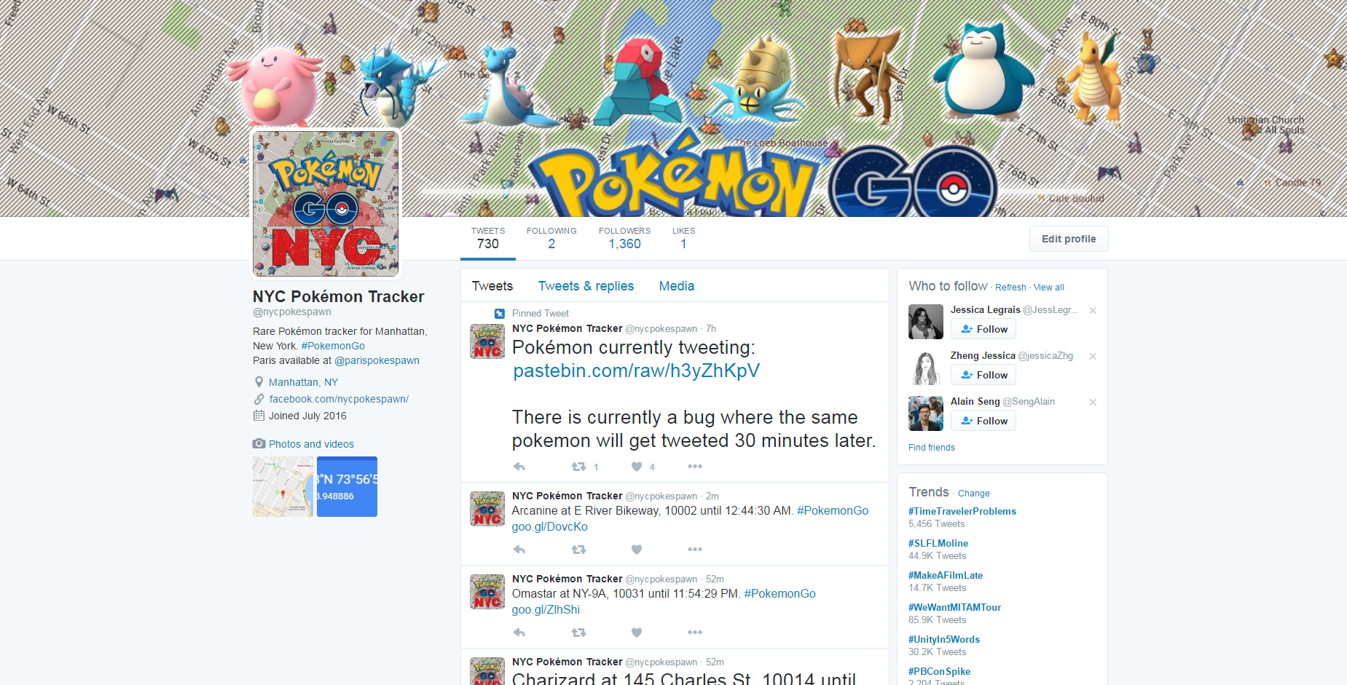Open the Photos and videos link
Screen dimensions: 1347x685
(x=311, y=444)
